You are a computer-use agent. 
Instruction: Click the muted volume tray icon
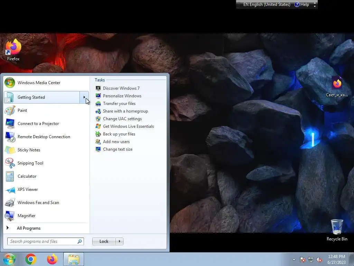point(319,259)
